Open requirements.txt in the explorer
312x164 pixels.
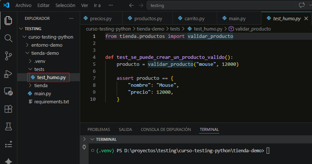point(48,101)
